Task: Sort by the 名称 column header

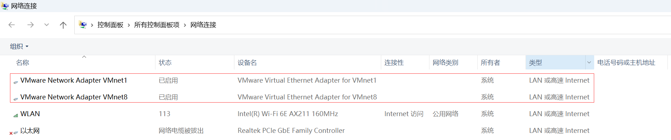Action: coord(23,63)
